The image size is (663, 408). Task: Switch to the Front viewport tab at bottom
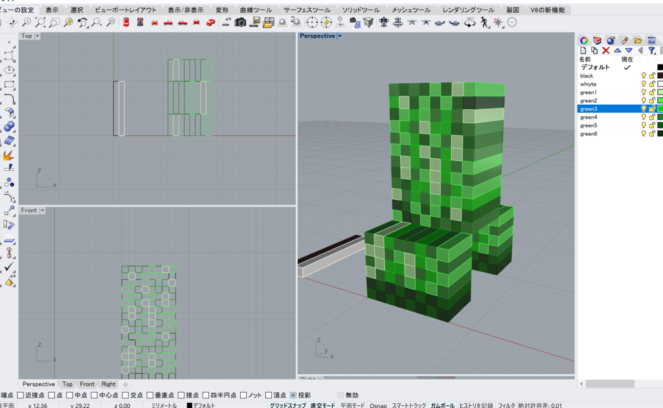(x=87, y=384)
